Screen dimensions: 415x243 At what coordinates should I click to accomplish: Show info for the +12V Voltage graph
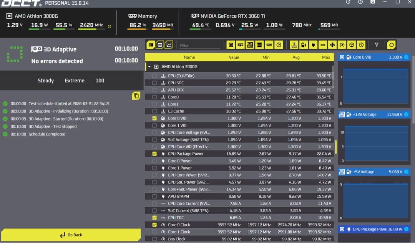click(406, 114)
